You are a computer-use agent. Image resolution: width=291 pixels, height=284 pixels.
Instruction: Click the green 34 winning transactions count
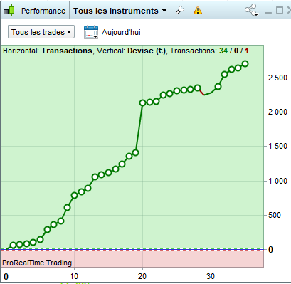tap(223, 51)
